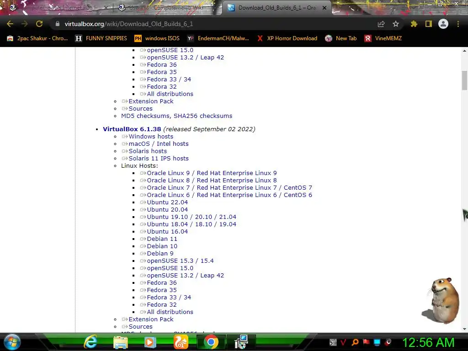Open UC Browser from the taskbar
468x351 pixels.
click(x=181, y=342)
